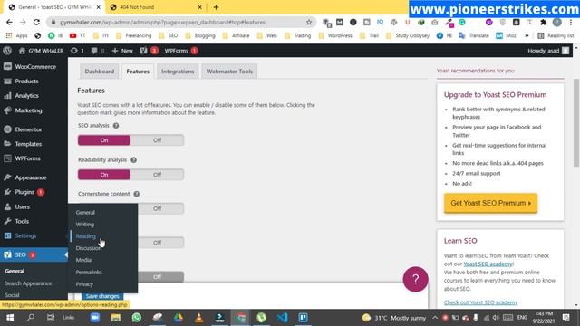Open the WordPress bookmark folder
The image size is (580, 326).
335,35
